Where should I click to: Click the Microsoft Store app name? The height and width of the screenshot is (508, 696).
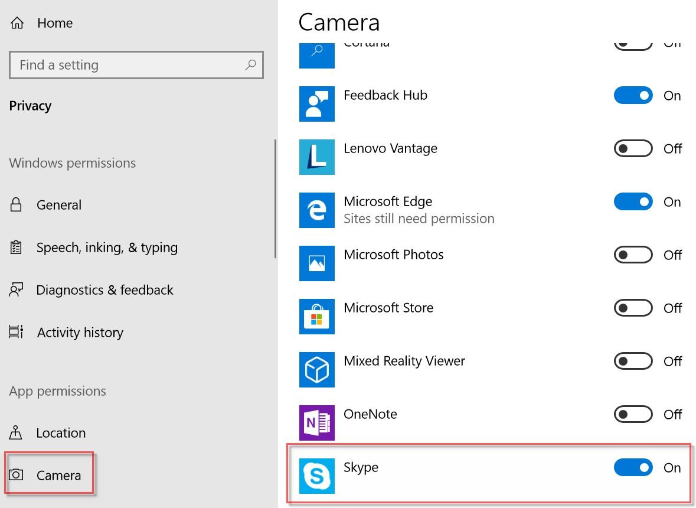coord(388,308)
